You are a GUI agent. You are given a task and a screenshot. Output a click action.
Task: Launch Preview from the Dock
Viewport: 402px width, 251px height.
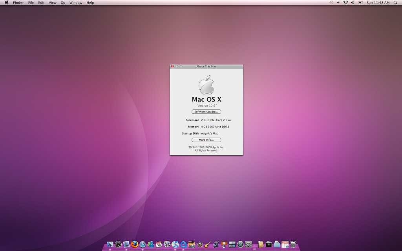(167, 244)
